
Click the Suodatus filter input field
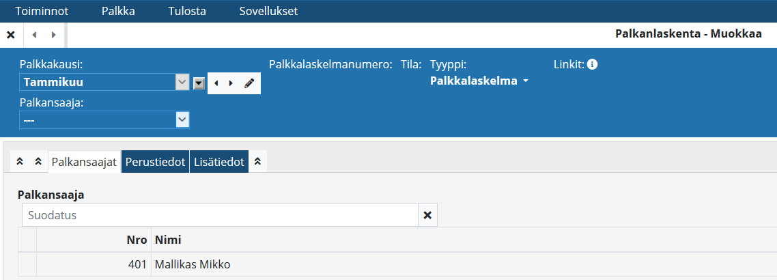[x=220, y=215]
